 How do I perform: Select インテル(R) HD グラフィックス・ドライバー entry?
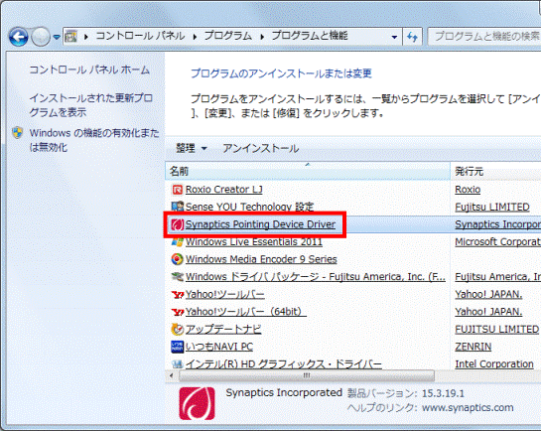pos(284,364)
